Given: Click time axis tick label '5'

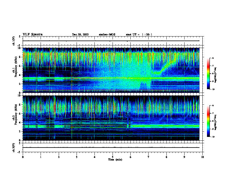Looking at the screenshot, I should tap(113, 157).
